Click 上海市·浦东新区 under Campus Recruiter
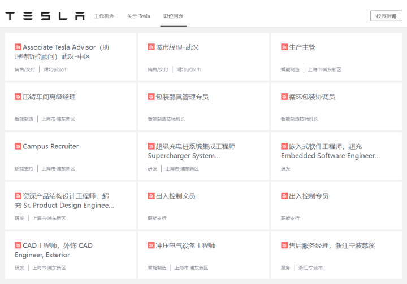This screenshot has height=284, width=407. point(58,169)
